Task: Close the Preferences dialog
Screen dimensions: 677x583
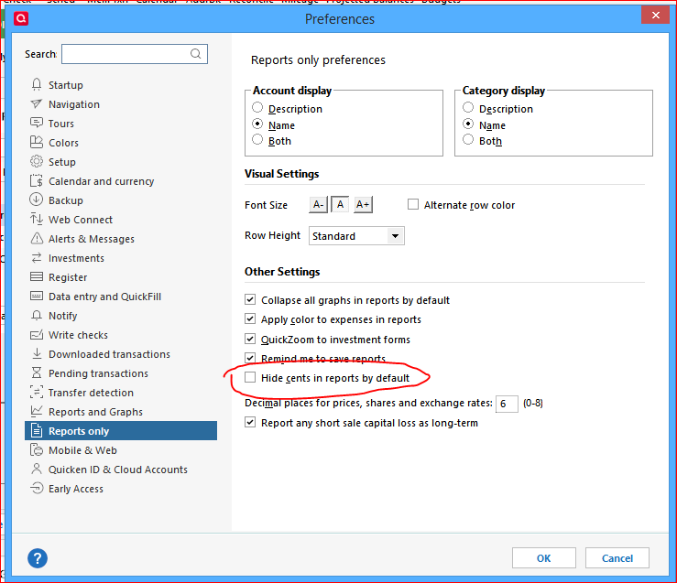Action: coord(655,15)
